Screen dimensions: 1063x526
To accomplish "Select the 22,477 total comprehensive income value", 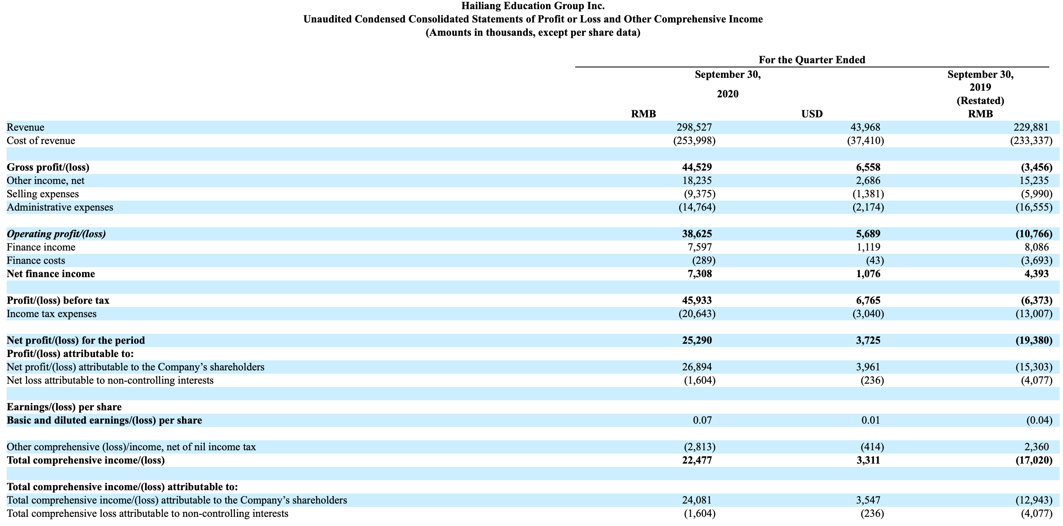I will [x=697, y=460].
